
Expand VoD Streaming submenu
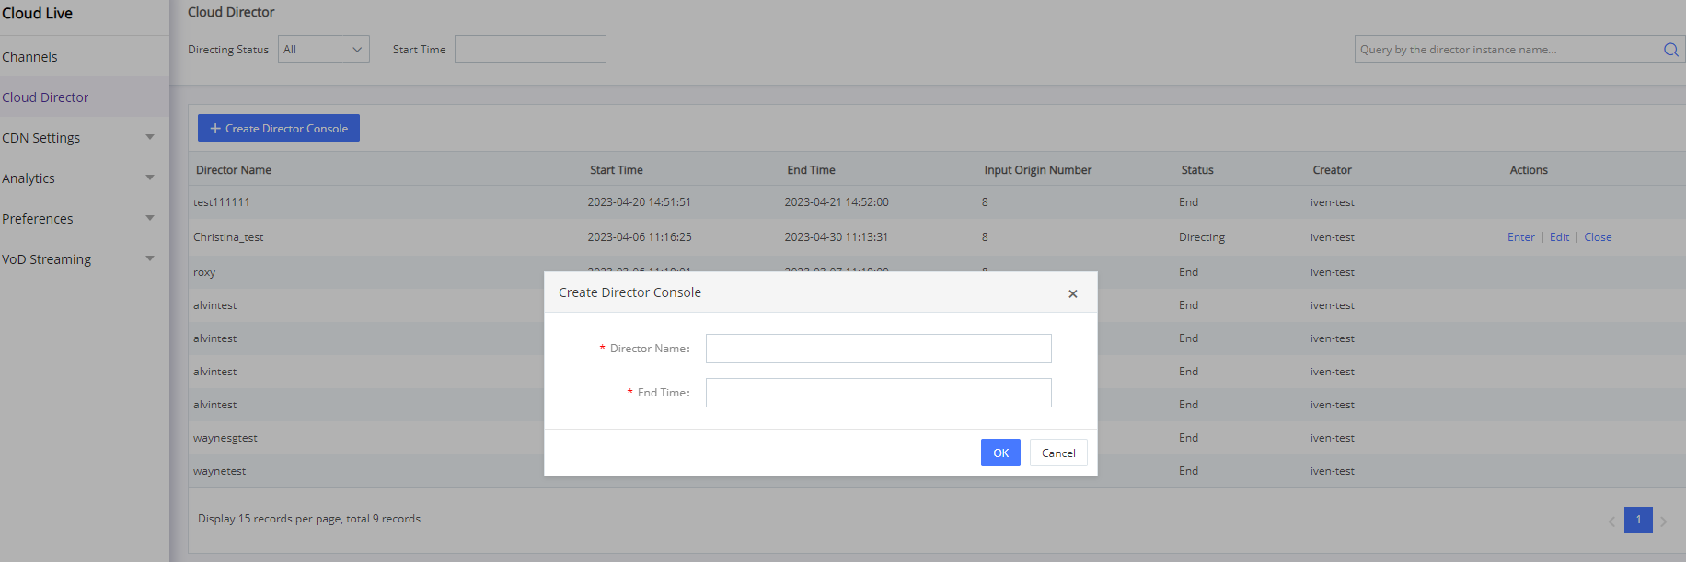(x=150, y=259)
